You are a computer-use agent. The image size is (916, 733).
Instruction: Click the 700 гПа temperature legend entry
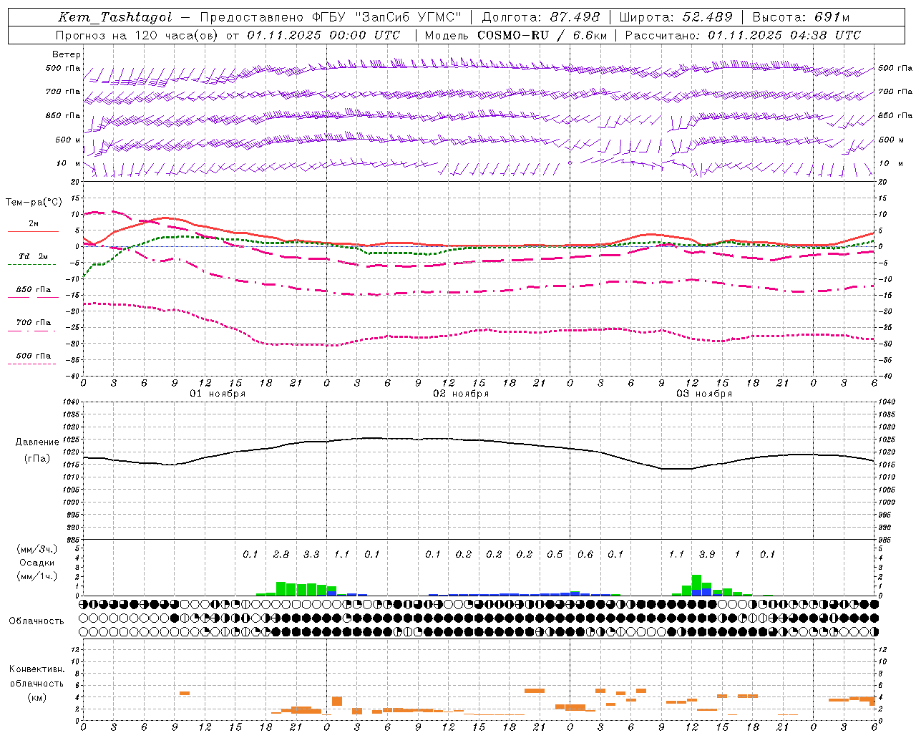click(x=34, y=322)
